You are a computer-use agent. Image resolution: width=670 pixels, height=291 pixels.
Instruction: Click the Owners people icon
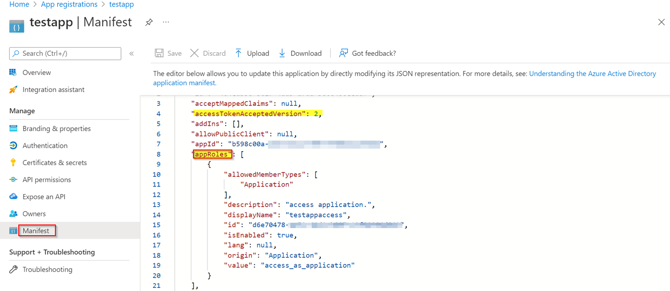click(13, 214)
